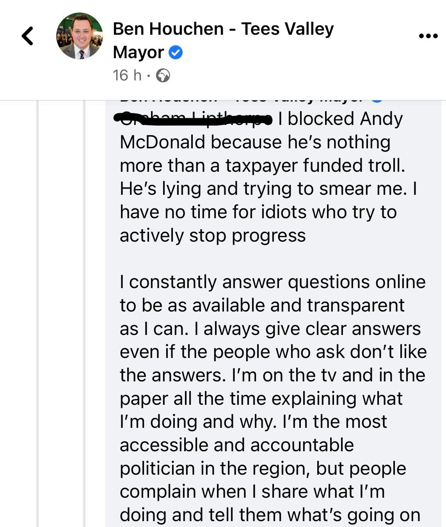The image size is (446, 527).
Task: Tap the inner vertical reply thread line
Action: [x=85, y=312]
